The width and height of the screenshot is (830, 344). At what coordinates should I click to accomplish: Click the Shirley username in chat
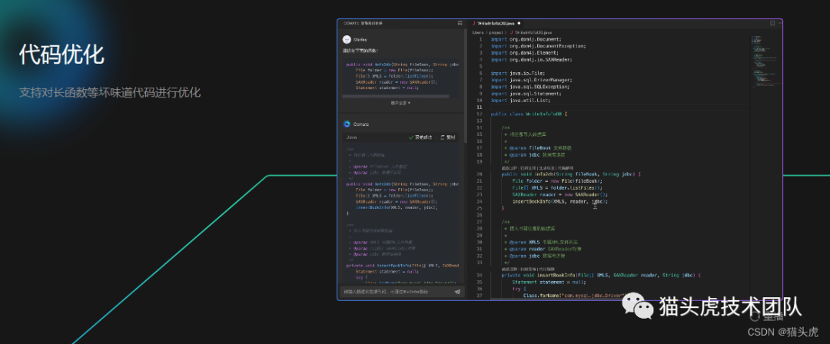tap(360, 40)
